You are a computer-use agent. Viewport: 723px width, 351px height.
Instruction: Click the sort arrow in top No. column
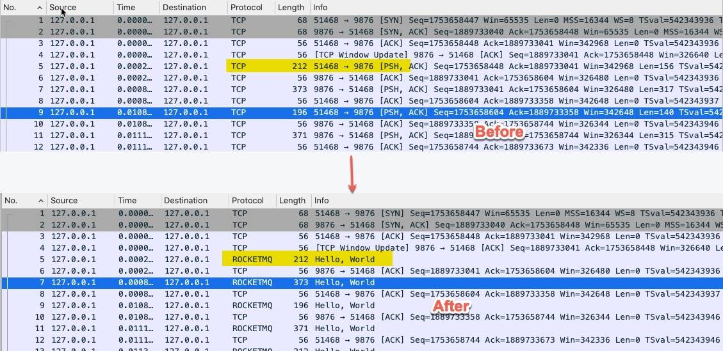[x=39, y=8]
